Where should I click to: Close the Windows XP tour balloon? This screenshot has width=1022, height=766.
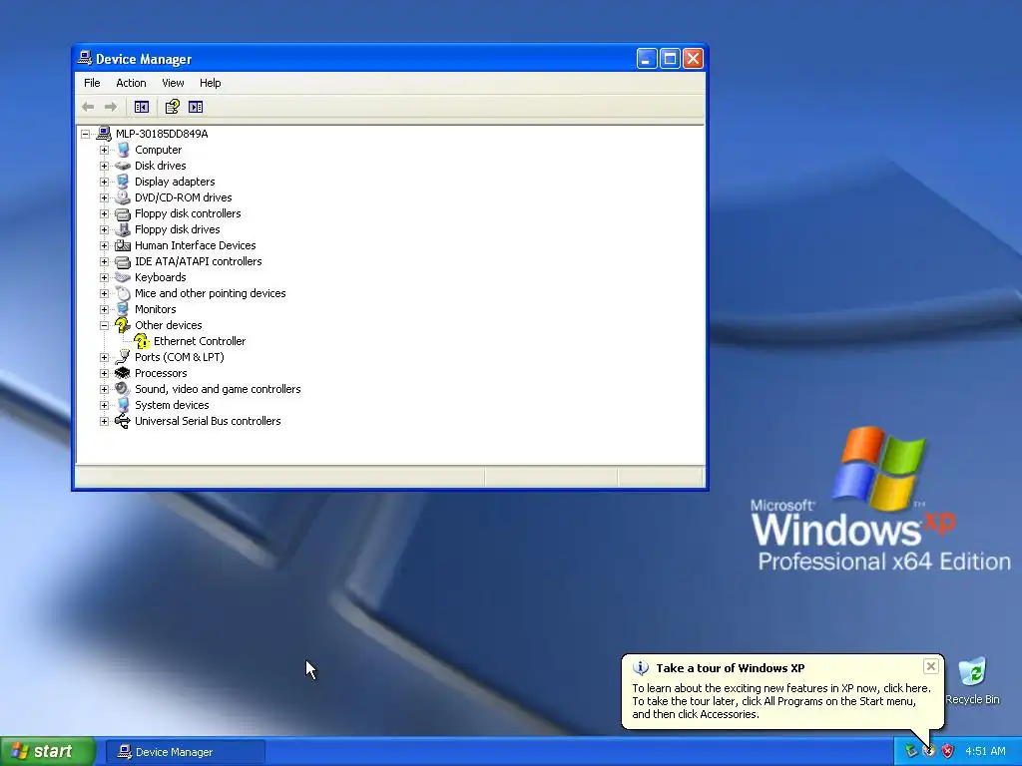[x=931, y=666]
